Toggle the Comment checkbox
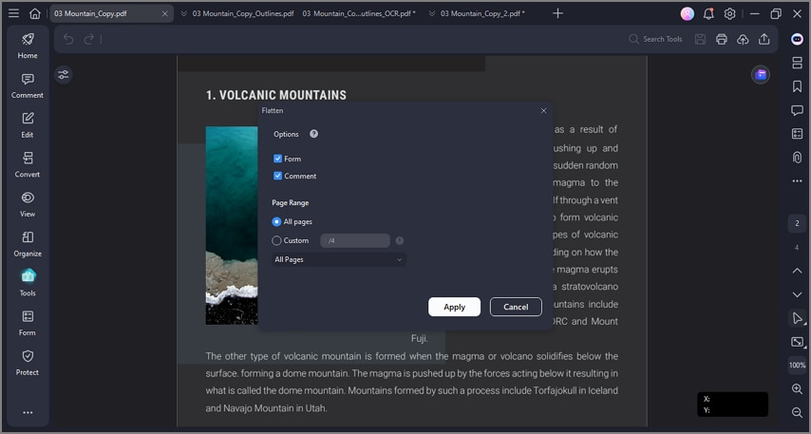The width and height of the screenshot is (811, 434). click(277, 176)
